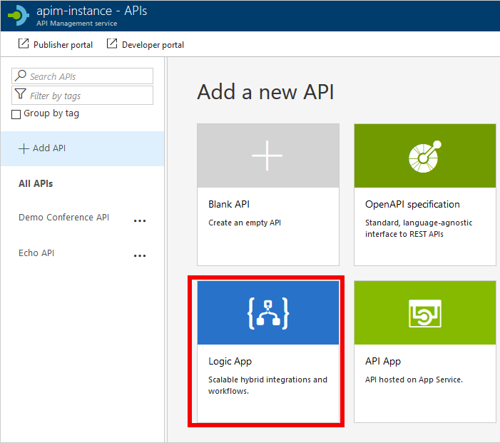The width and height of the screenshot is (500, 443).
Task: Open the ellipsis menu for Demo Conference API
Action: [x=140, y=220]
